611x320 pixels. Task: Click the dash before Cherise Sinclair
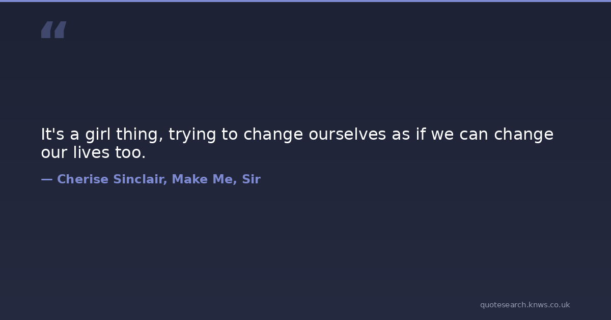(46, 179)
